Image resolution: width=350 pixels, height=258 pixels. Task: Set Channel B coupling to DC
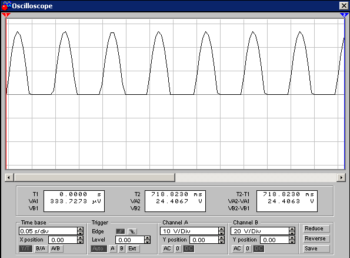(259, 249)
